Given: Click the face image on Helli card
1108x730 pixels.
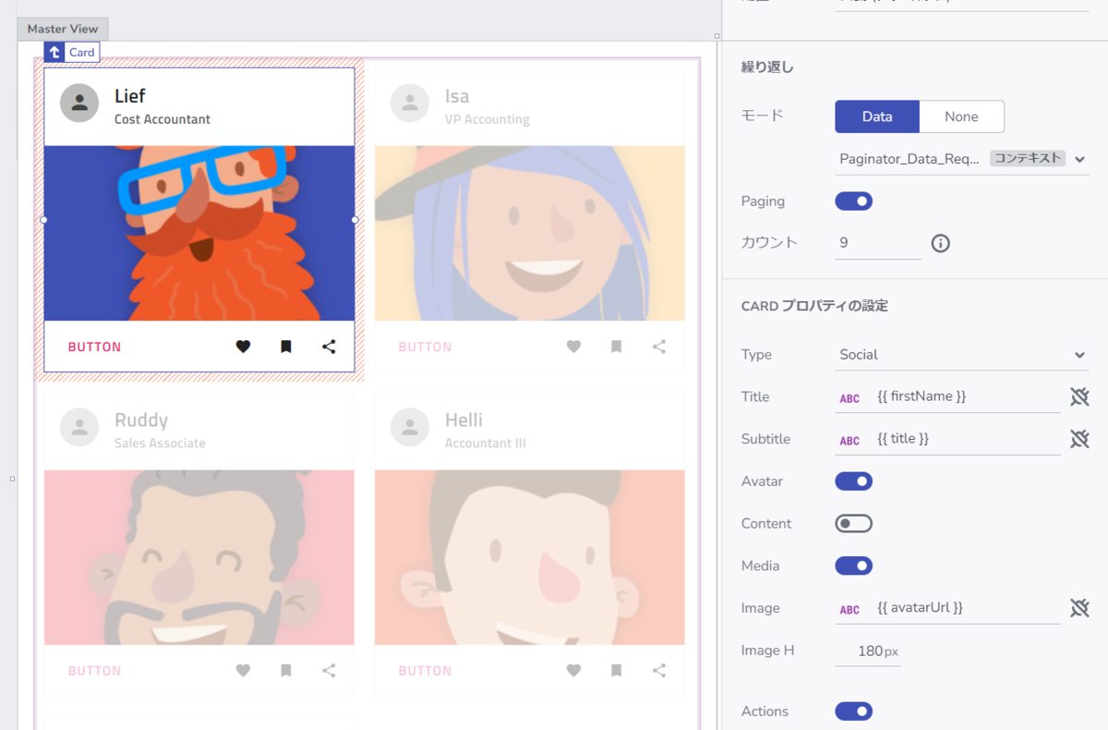Looking at the screenshot, I should tap(530, 557).
